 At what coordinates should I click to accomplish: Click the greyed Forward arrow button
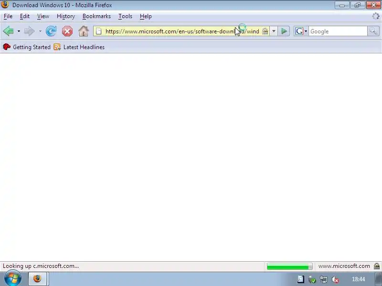[x=29, y=31]
